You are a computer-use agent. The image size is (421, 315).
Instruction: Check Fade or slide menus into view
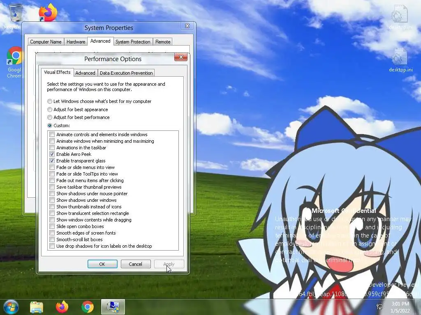click(52, 167)
